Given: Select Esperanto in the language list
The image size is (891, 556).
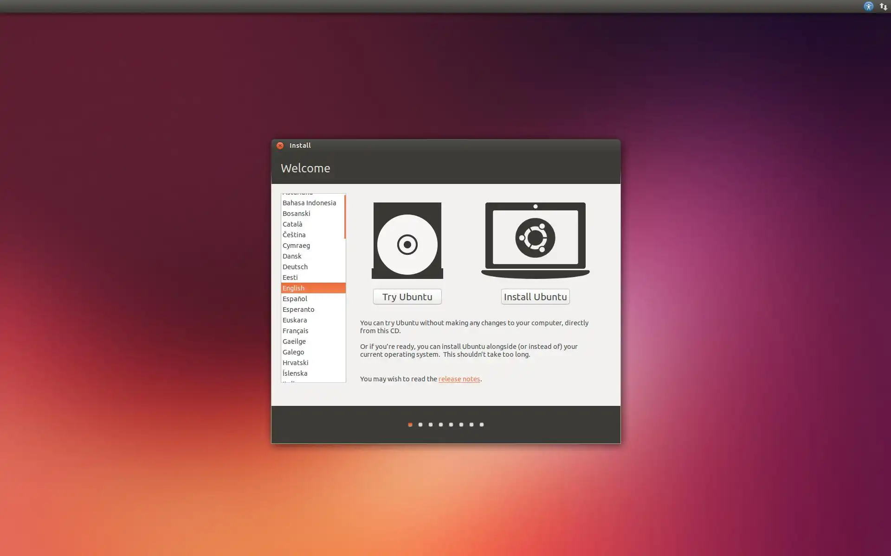Looking at the screenshot, I should (x=298, y=310).
